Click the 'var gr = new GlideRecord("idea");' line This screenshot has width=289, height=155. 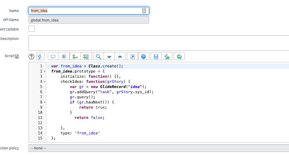coord(108,87)
